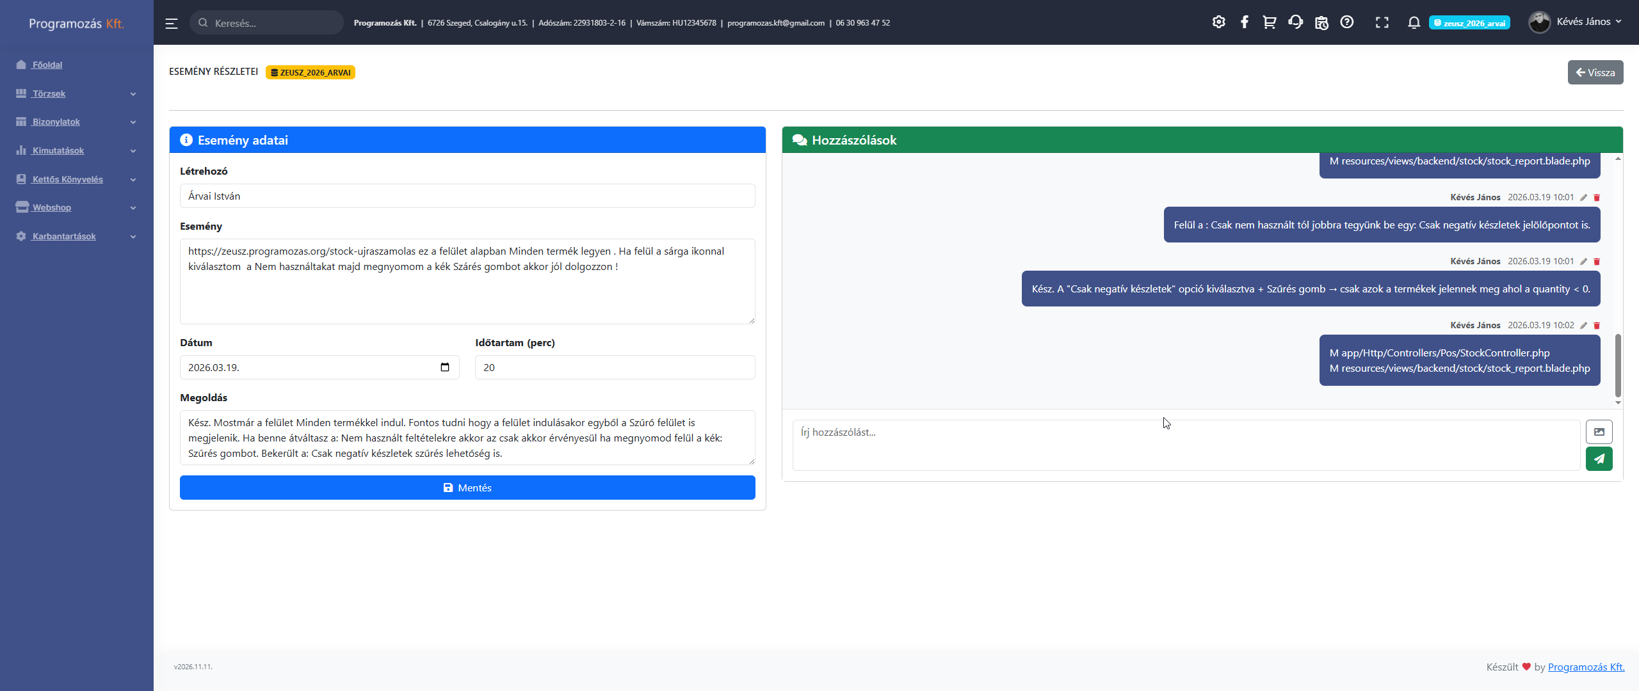This screenshot has height=691, width=1639.
Task: Toggle the sidebar hamburger menu
Action: click(x=171, y=24)
